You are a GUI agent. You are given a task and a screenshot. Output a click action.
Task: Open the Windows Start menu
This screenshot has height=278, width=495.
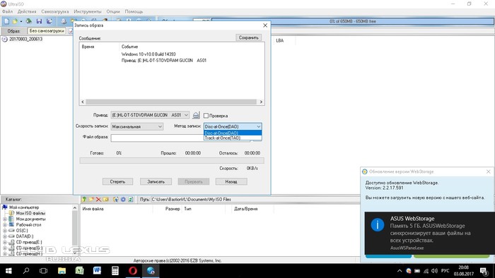point(8,271)
